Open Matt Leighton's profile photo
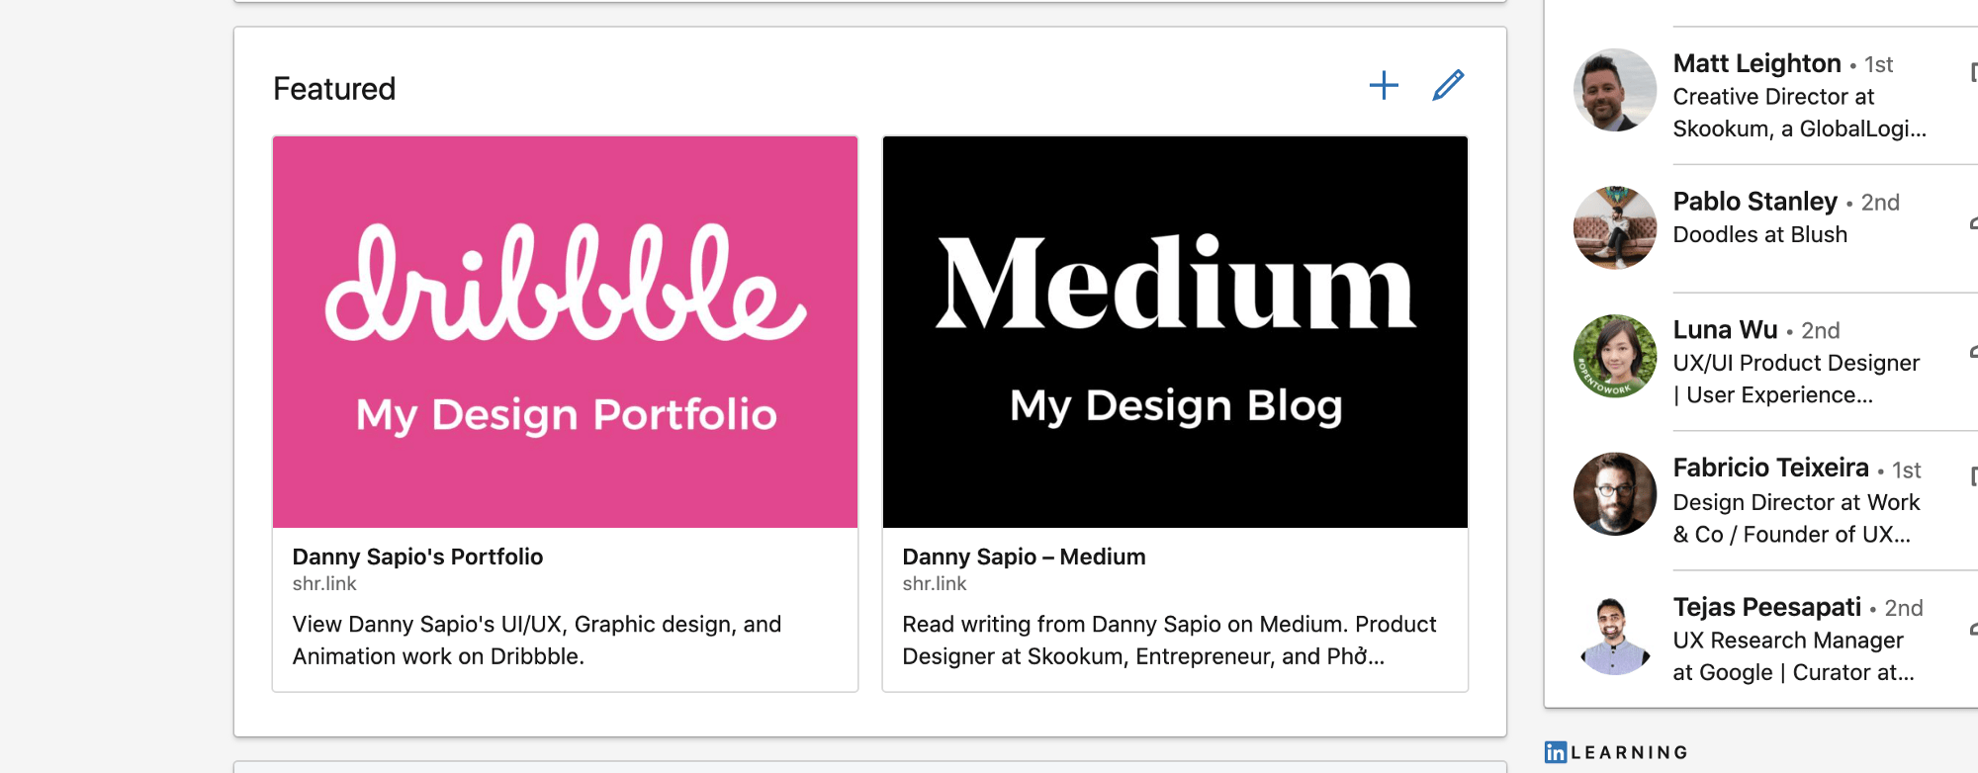This screenshot has width=1978, height=773. point(1614,90)
